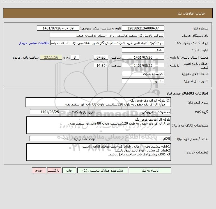Image resolution: width=216 pixels, height=209 pixels.
Task: Click the ساعت باقی مانده label
Action: 26,58
